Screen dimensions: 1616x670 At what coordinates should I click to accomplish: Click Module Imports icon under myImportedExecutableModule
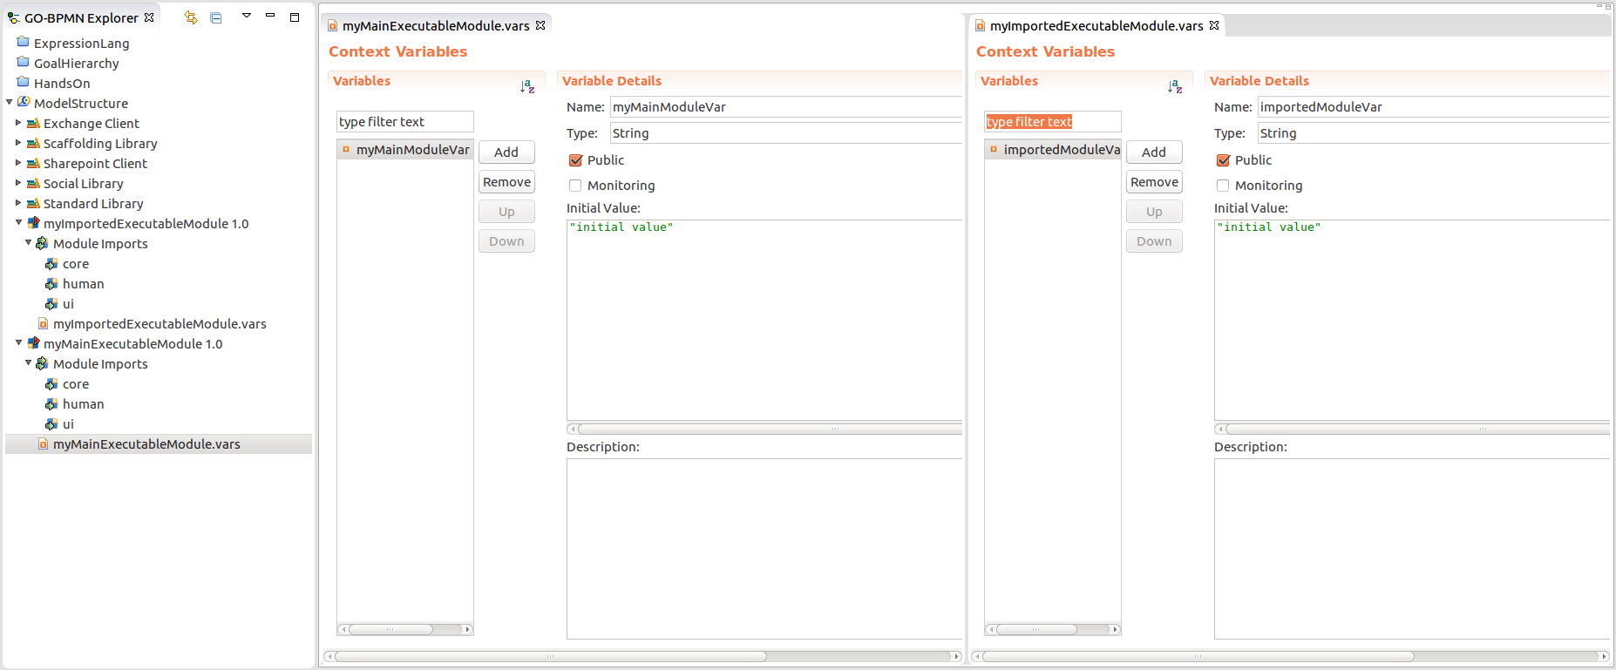[42, 243]
